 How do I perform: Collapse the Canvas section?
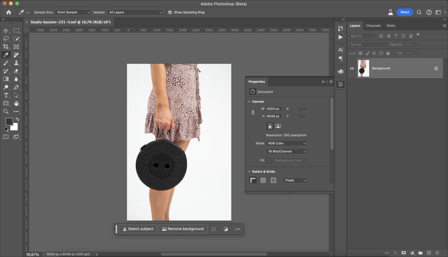coord(249,102)
